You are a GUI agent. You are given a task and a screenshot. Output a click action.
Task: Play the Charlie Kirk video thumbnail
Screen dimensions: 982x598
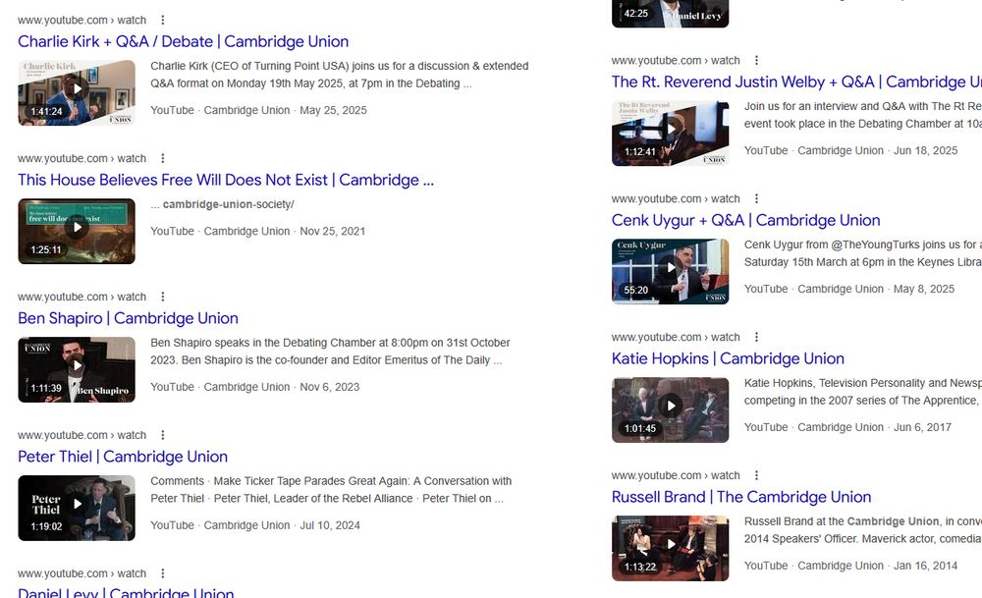[x=77, y=92]
